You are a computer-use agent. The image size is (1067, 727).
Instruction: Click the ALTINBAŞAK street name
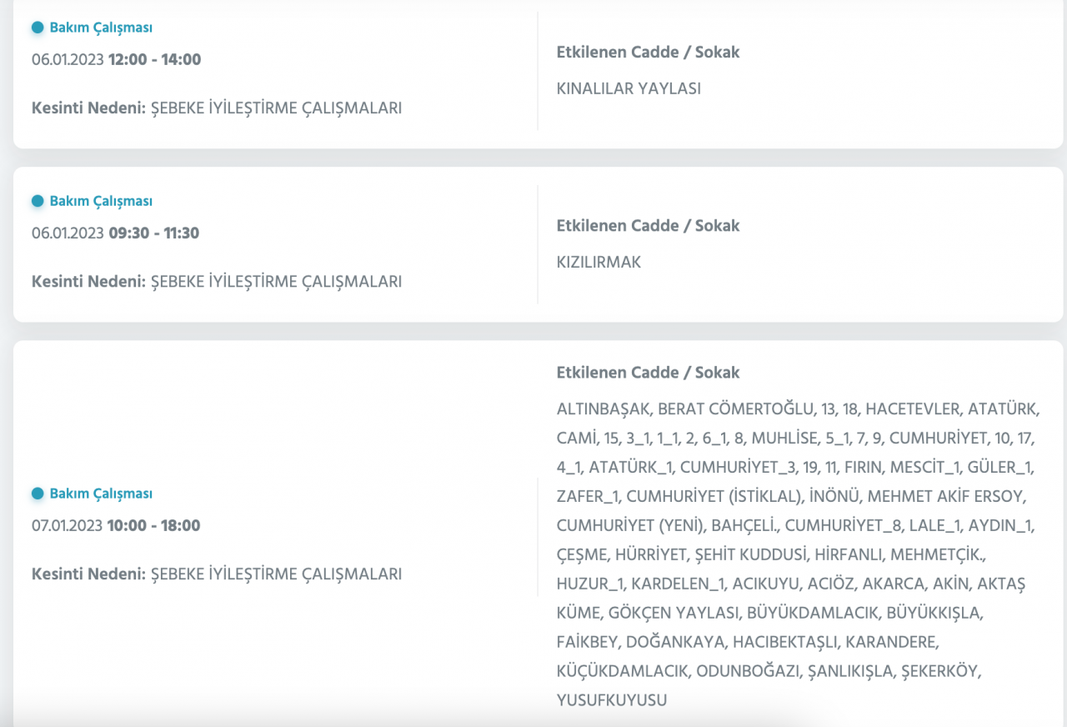point(603,409)
